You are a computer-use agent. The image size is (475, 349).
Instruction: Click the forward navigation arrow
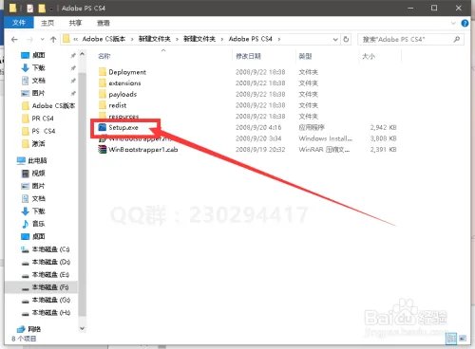[29, 39]
